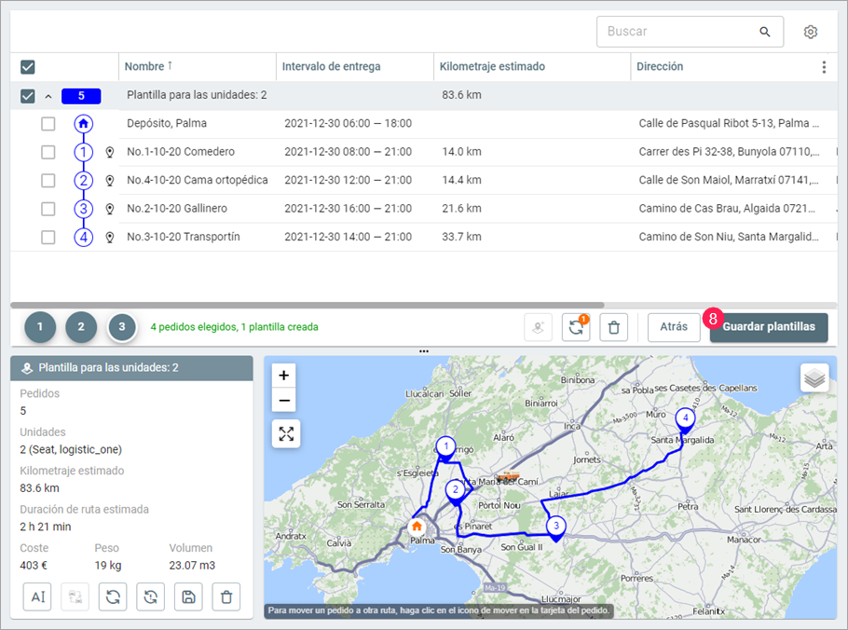Check the box for Depósito, Palma

(x=48, y=124)
